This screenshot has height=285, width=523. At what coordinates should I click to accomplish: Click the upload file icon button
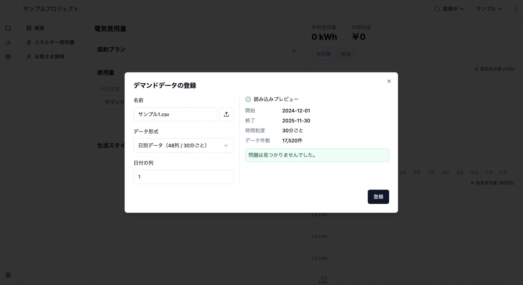pyautogui.click(x=226, y=114)
